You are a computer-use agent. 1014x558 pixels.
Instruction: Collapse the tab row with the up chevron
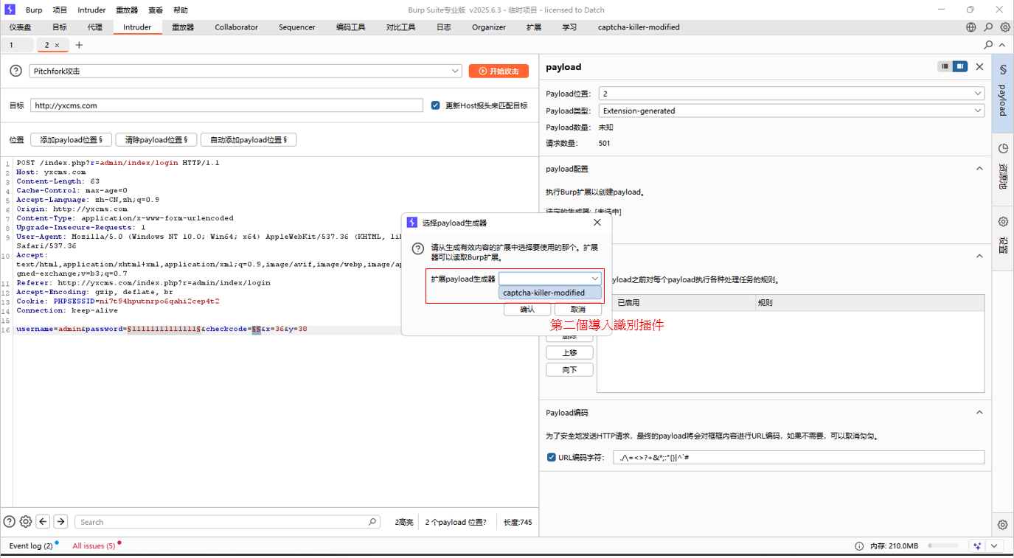click(1002, 45)
